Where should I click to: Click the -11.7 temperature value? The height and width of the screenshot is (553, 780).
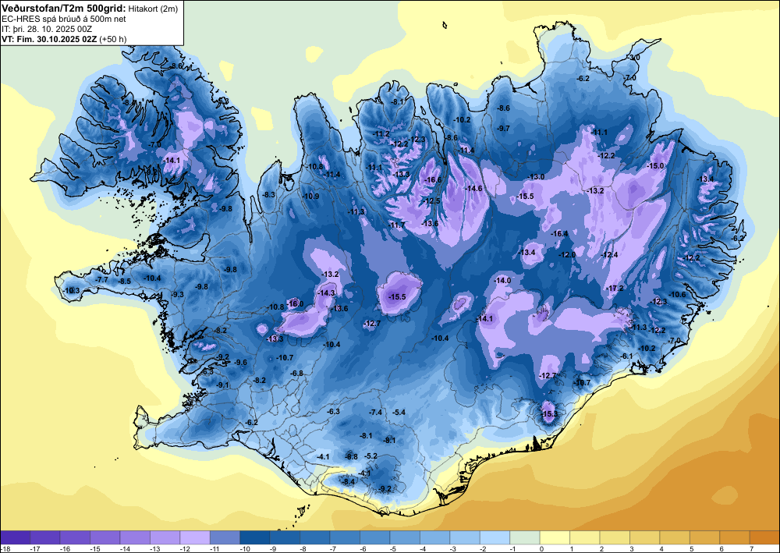(x=397, y=225)
